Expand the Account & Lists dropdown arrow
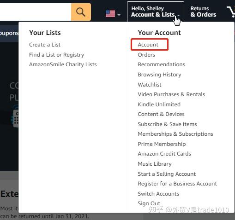The height and width of the screenshot is (220, 235). [x=179, y=15]
